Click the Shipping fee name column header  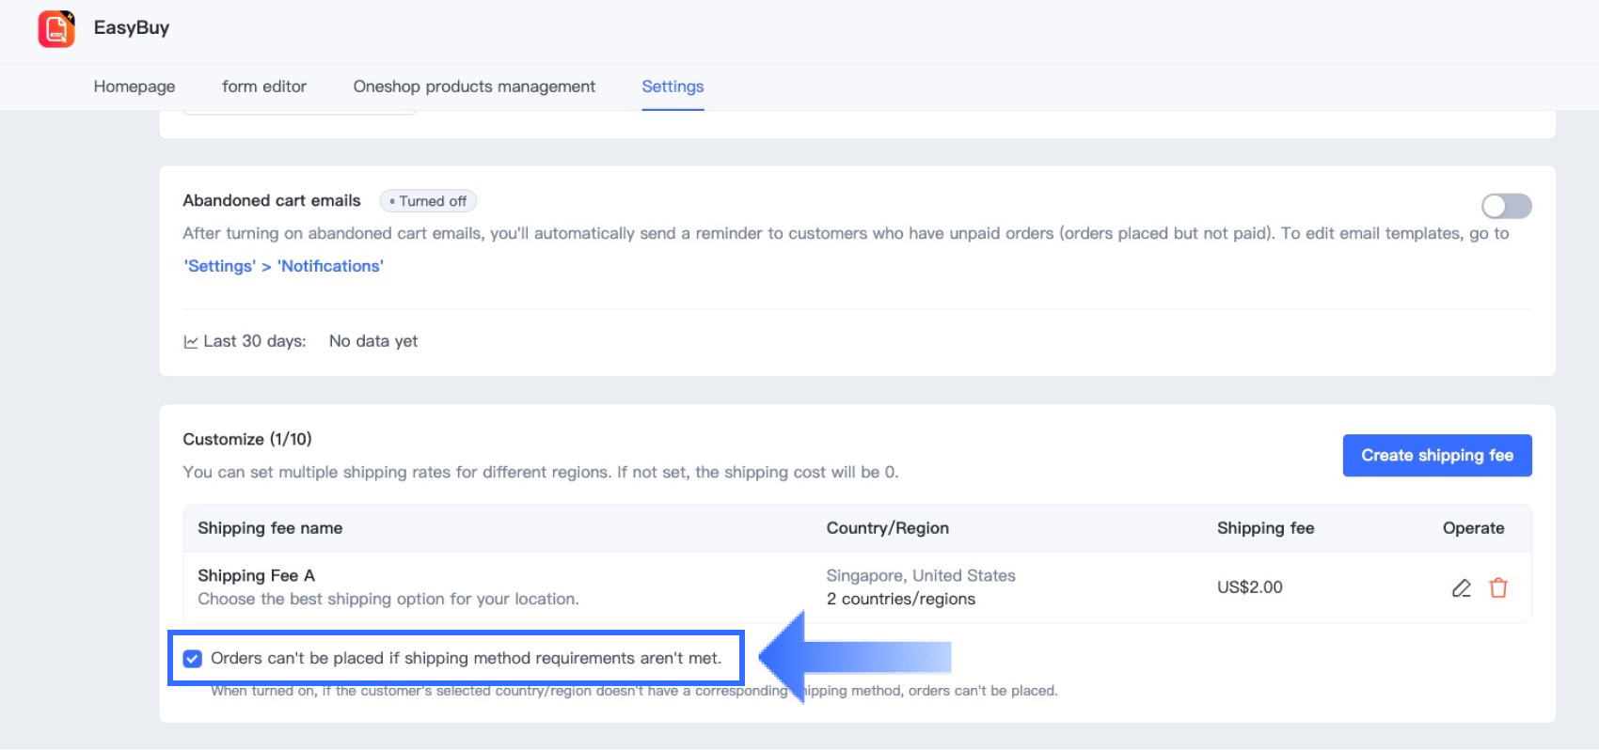[270, 528]
